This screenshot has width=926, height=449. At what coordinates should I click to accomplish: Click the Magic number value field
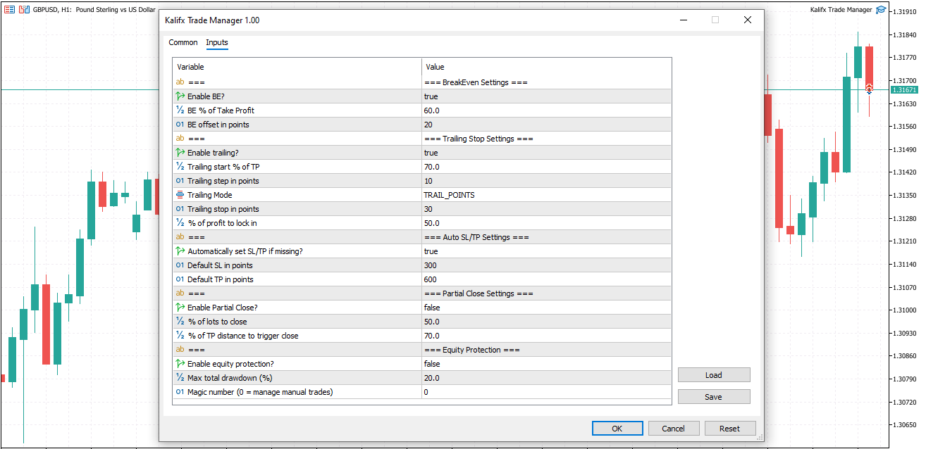[x=493, y=392]
